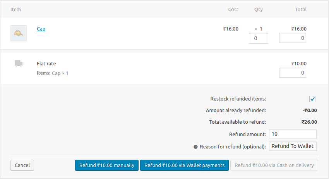This screenshot has height=179, width=329.
Task: Click Refund ₹10.00 manually button
Action: click(106, 165)
